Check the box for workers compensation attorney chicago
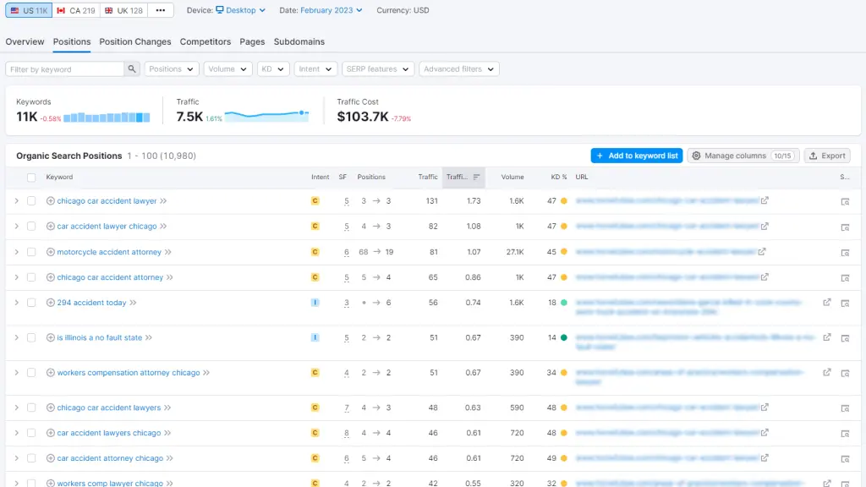This screenshot has height=487, width=866. pos(31,373)
